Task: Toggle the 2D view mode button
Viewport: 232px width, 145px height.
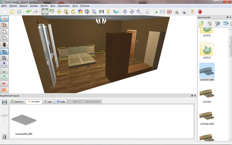Action: [169, 12]
